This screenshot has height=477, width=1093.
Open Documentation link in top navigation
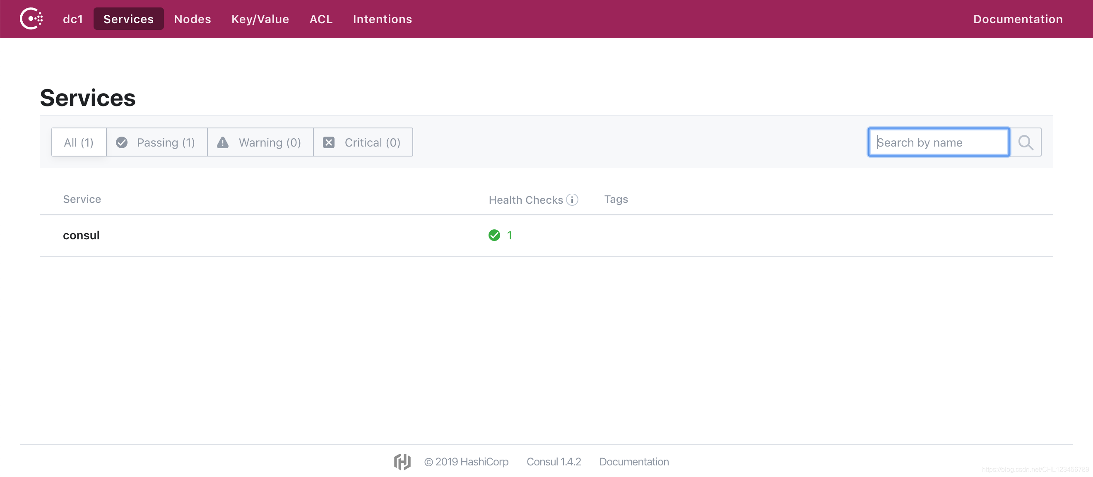[1018, 19]
